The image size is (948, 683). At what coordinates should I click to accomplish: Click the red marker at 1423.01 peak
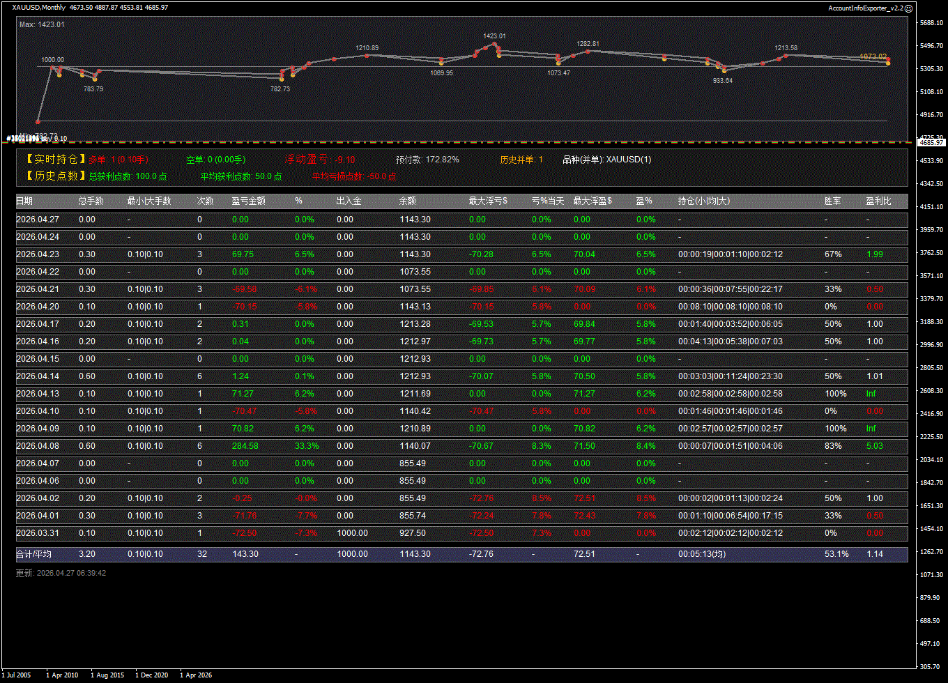coord(495,44)
